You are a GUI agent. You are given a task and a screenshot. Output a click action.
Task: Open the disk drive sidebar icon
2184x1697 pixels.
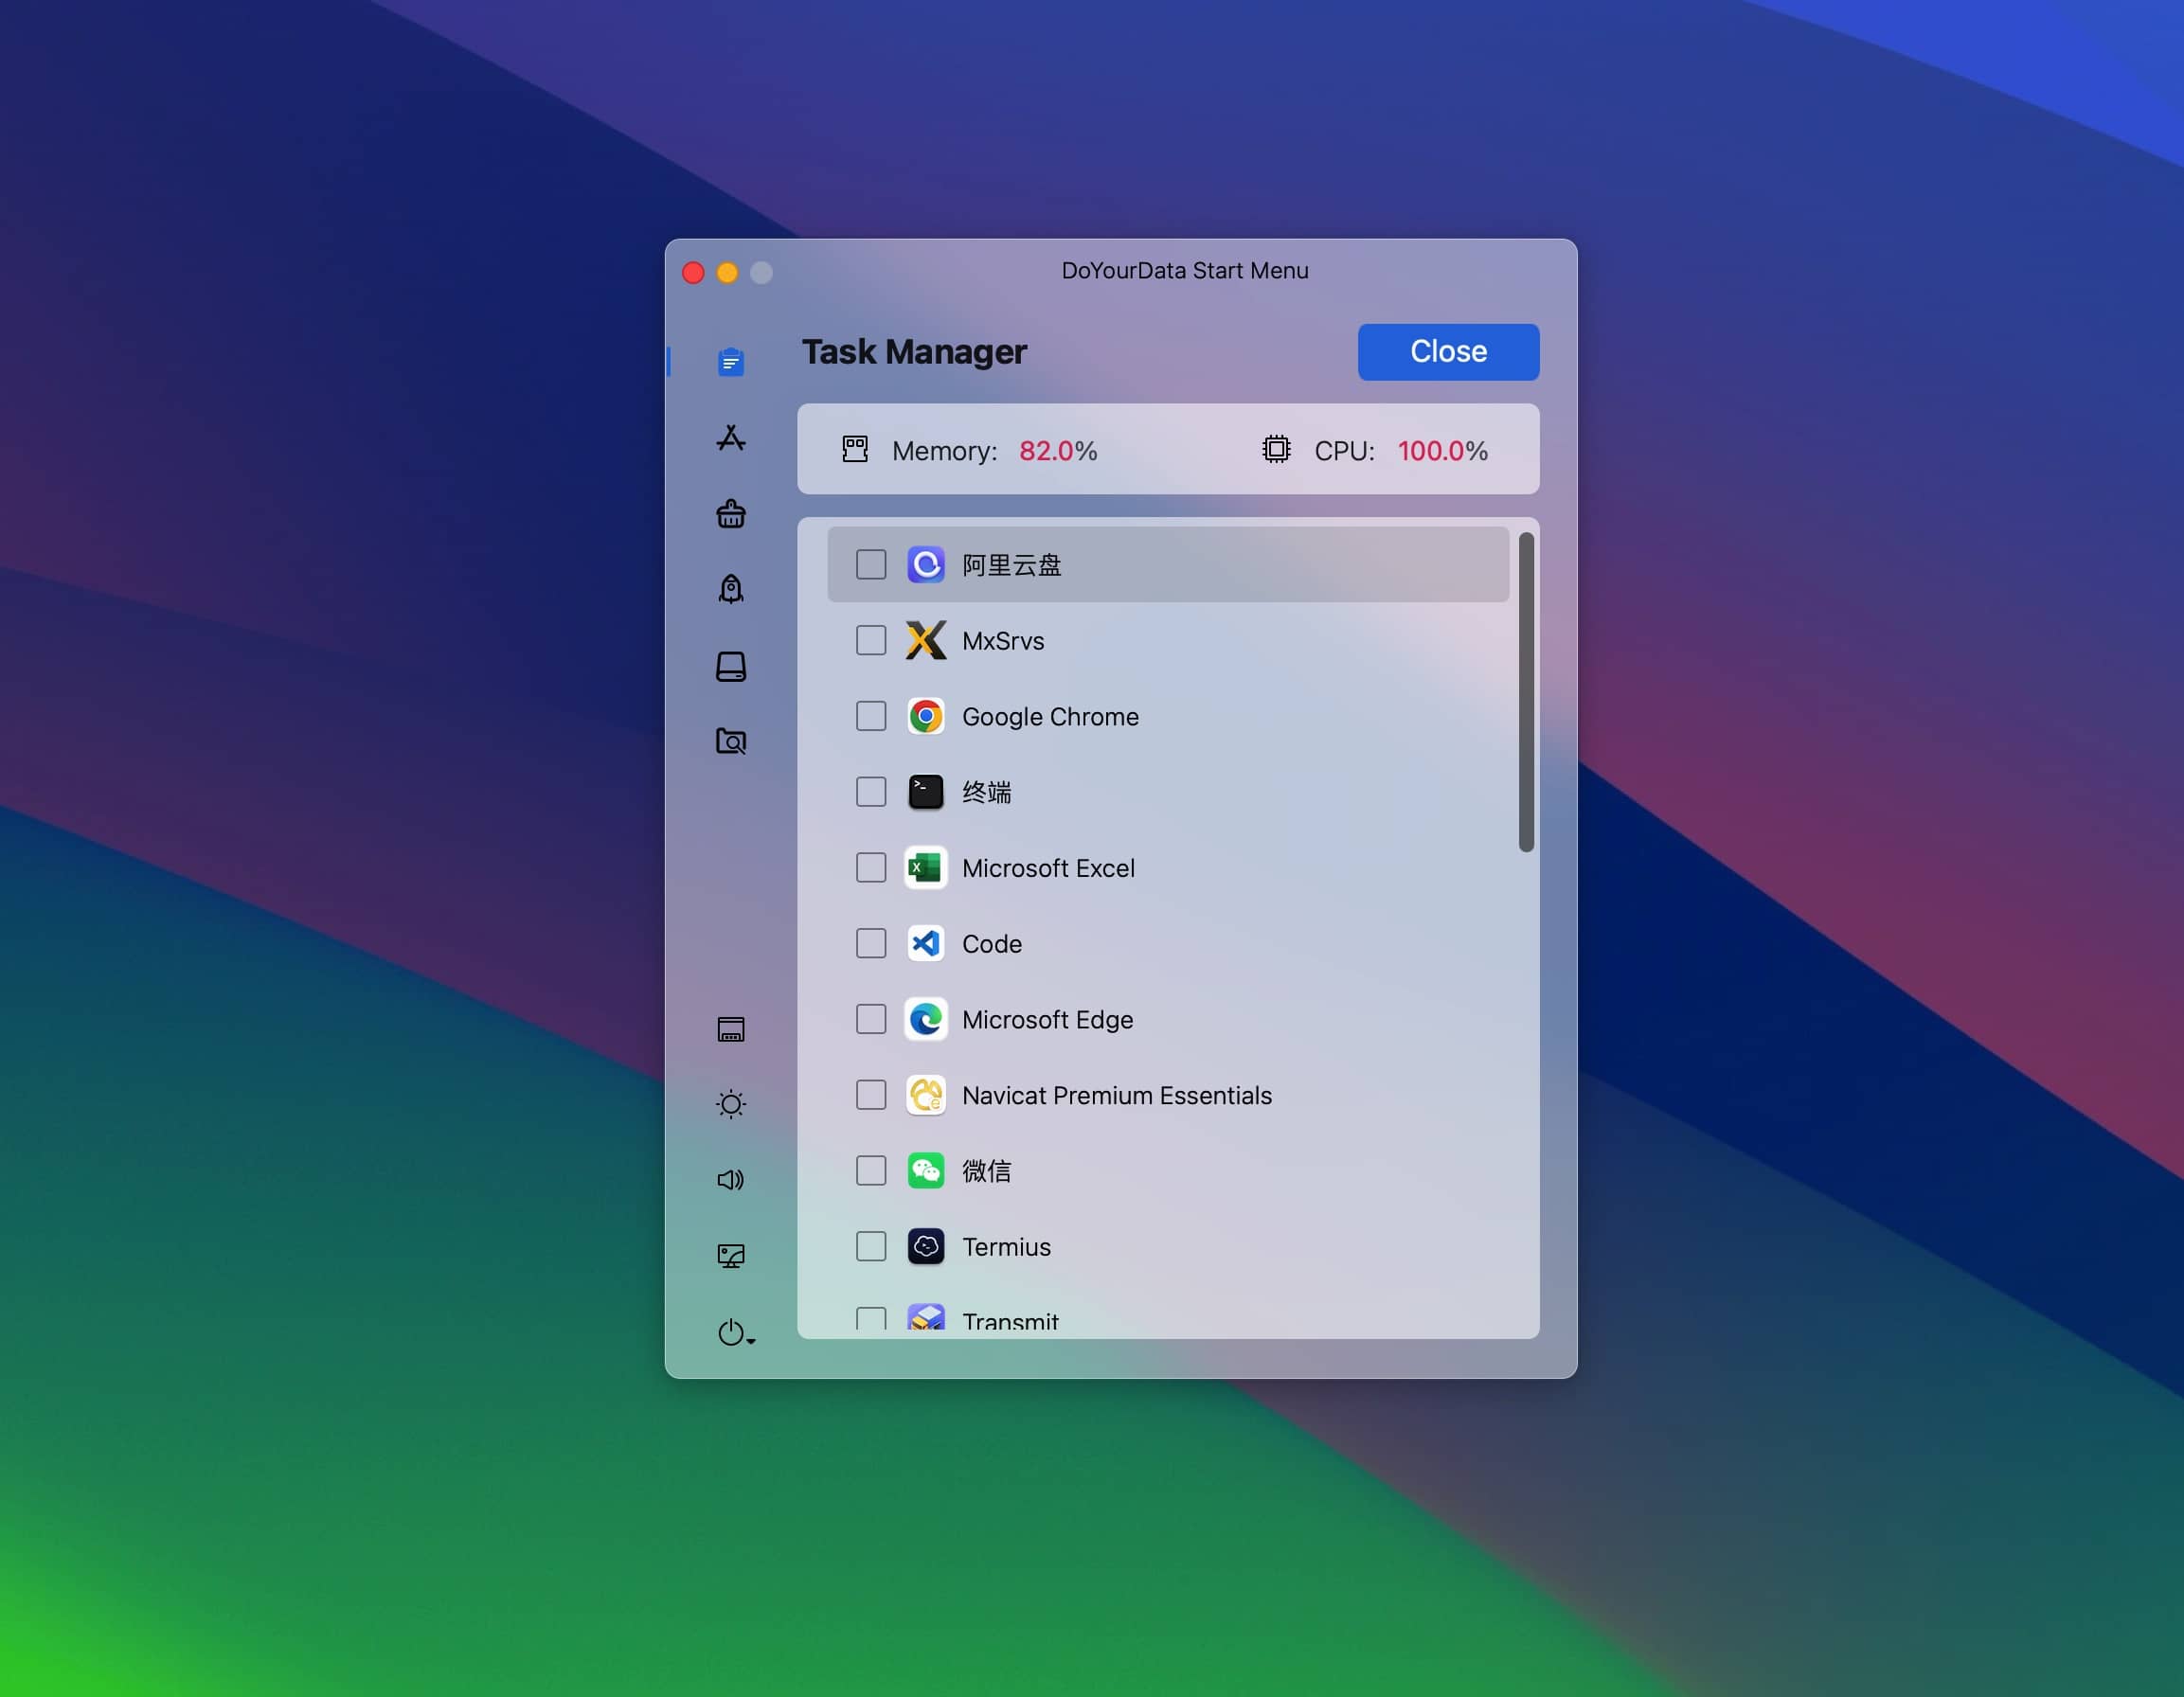click(731, 666)
